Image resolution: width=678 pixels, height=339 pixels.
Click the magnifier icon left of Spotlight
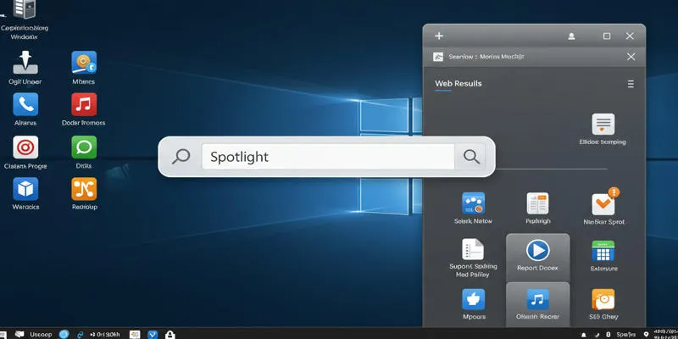[181, 157]
